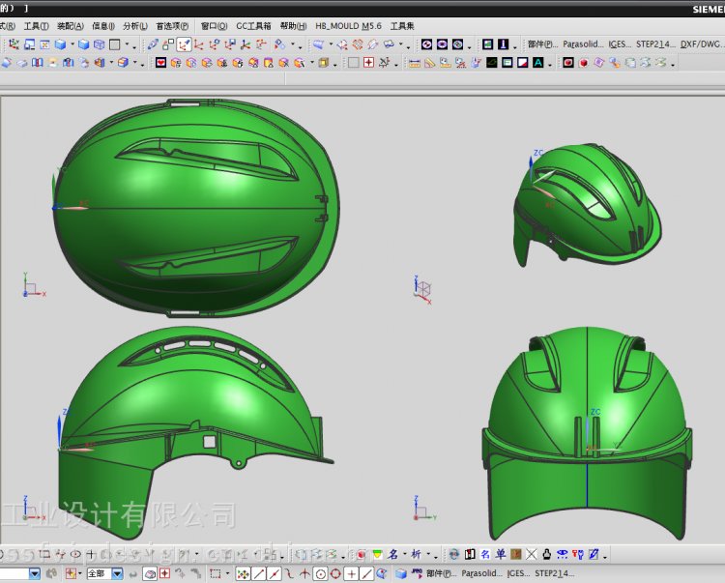725x583 pixels.
Task: Click the DXF/DWG button
Action: (701, 44)
